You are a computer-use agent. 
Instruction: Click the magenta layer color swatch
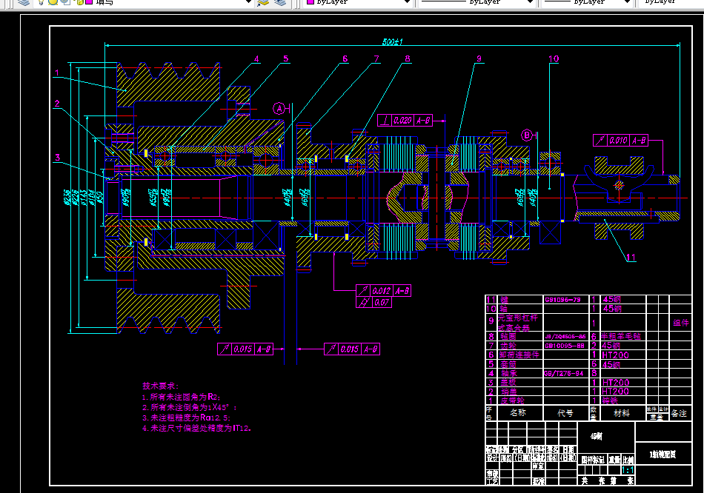coord(89,1)
